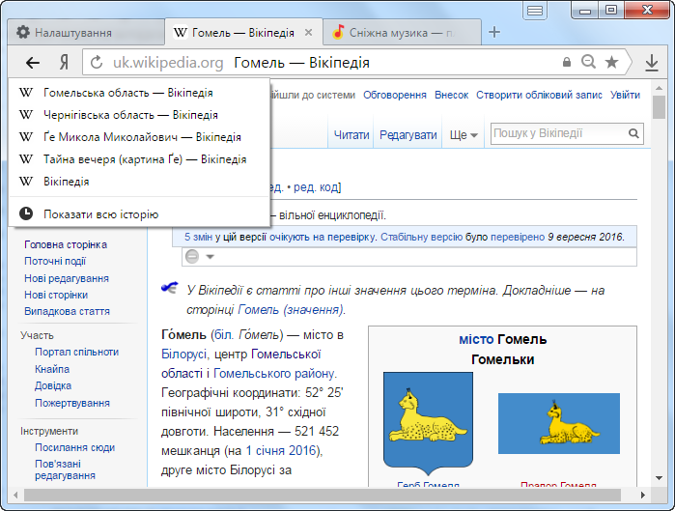Viewport: 675px width, 511px height.
Task: Open the browser menu hamburger icon
Action: click(x=535, y=11)
